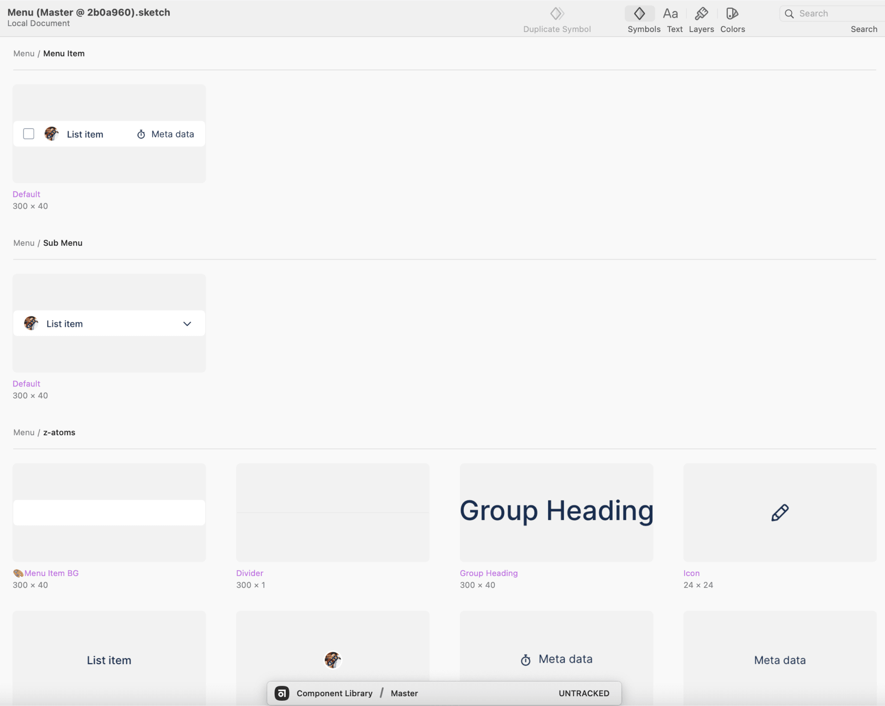Click the '24 × 24' size text under Icon
Screen dimensions: 885x706
698,585
